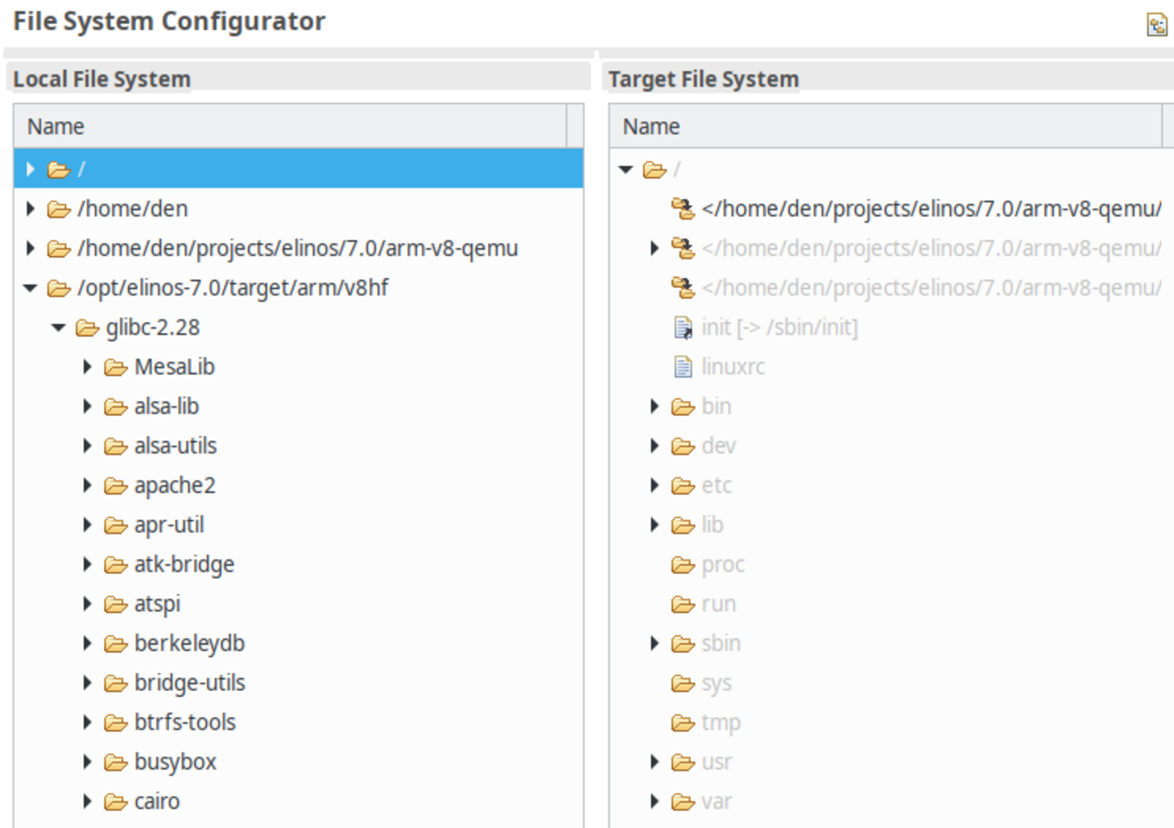Expand the bin directory in Target tree
This screenshot has height=828, width=1174.
(653, 406)
